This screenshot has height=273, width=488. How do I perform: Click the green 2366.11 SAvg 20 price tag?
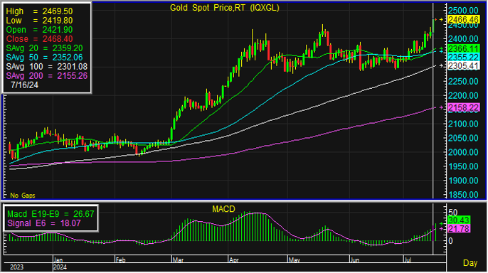(463, 49)
